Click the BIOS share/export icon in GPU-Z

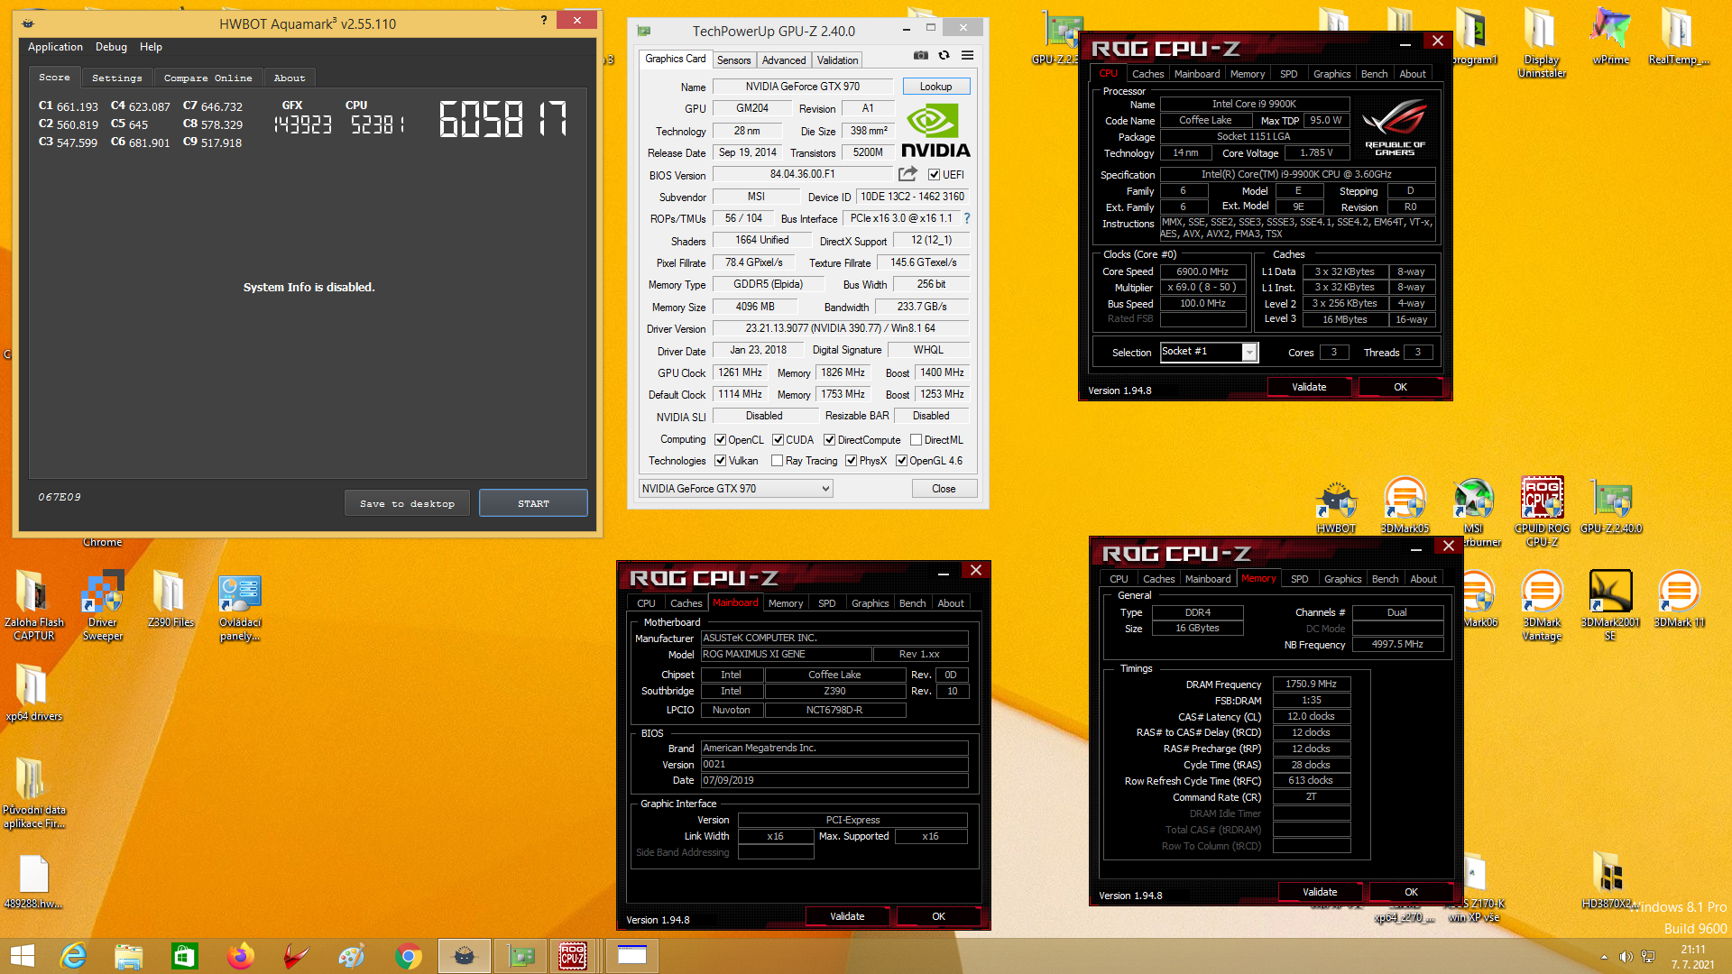pos(907,174)
